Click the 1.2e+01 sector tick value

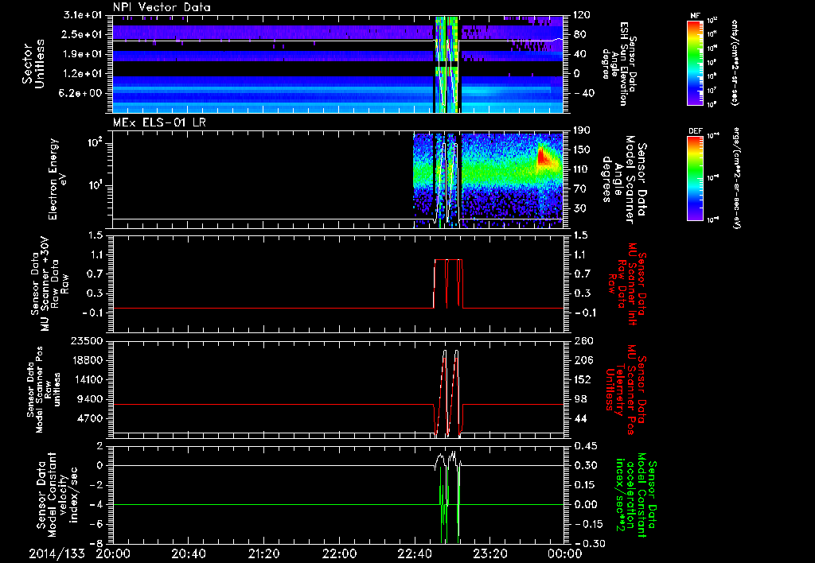point(83,74)
